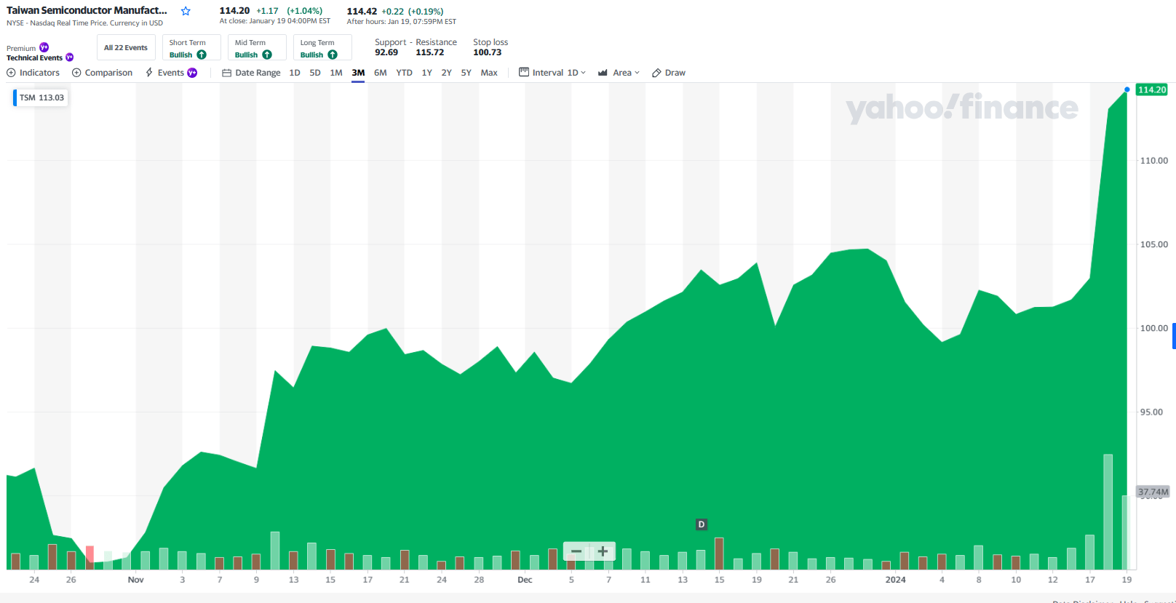1176x603 pixels.
Task: Select the 3M range tab
Action: tap(358, 73)
